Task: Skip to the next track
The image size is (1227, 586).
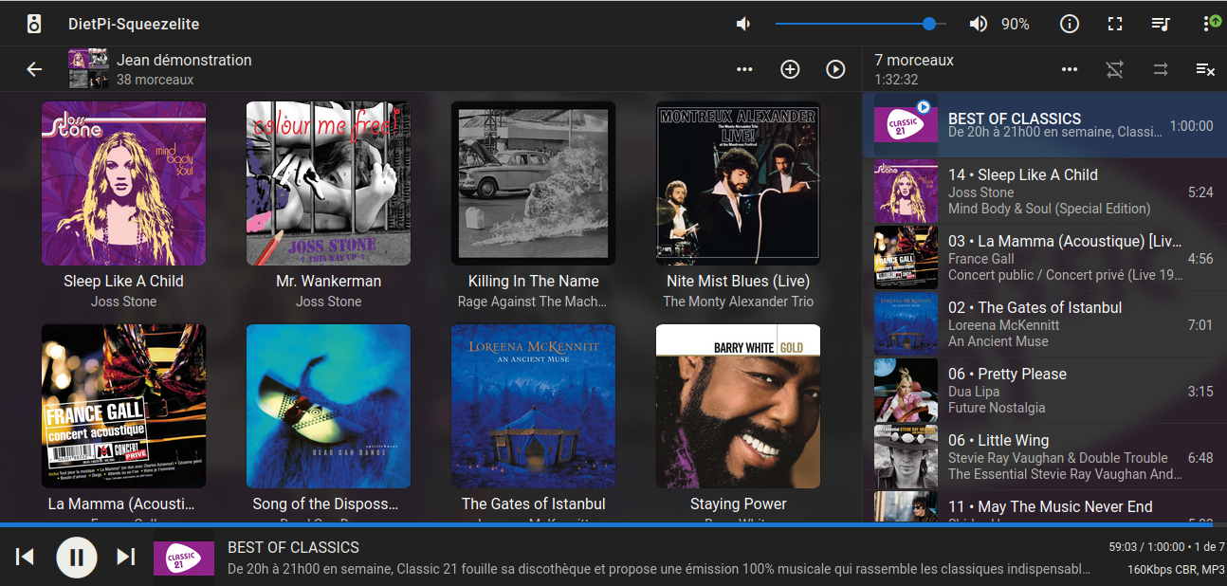Action: pos(126,557)
